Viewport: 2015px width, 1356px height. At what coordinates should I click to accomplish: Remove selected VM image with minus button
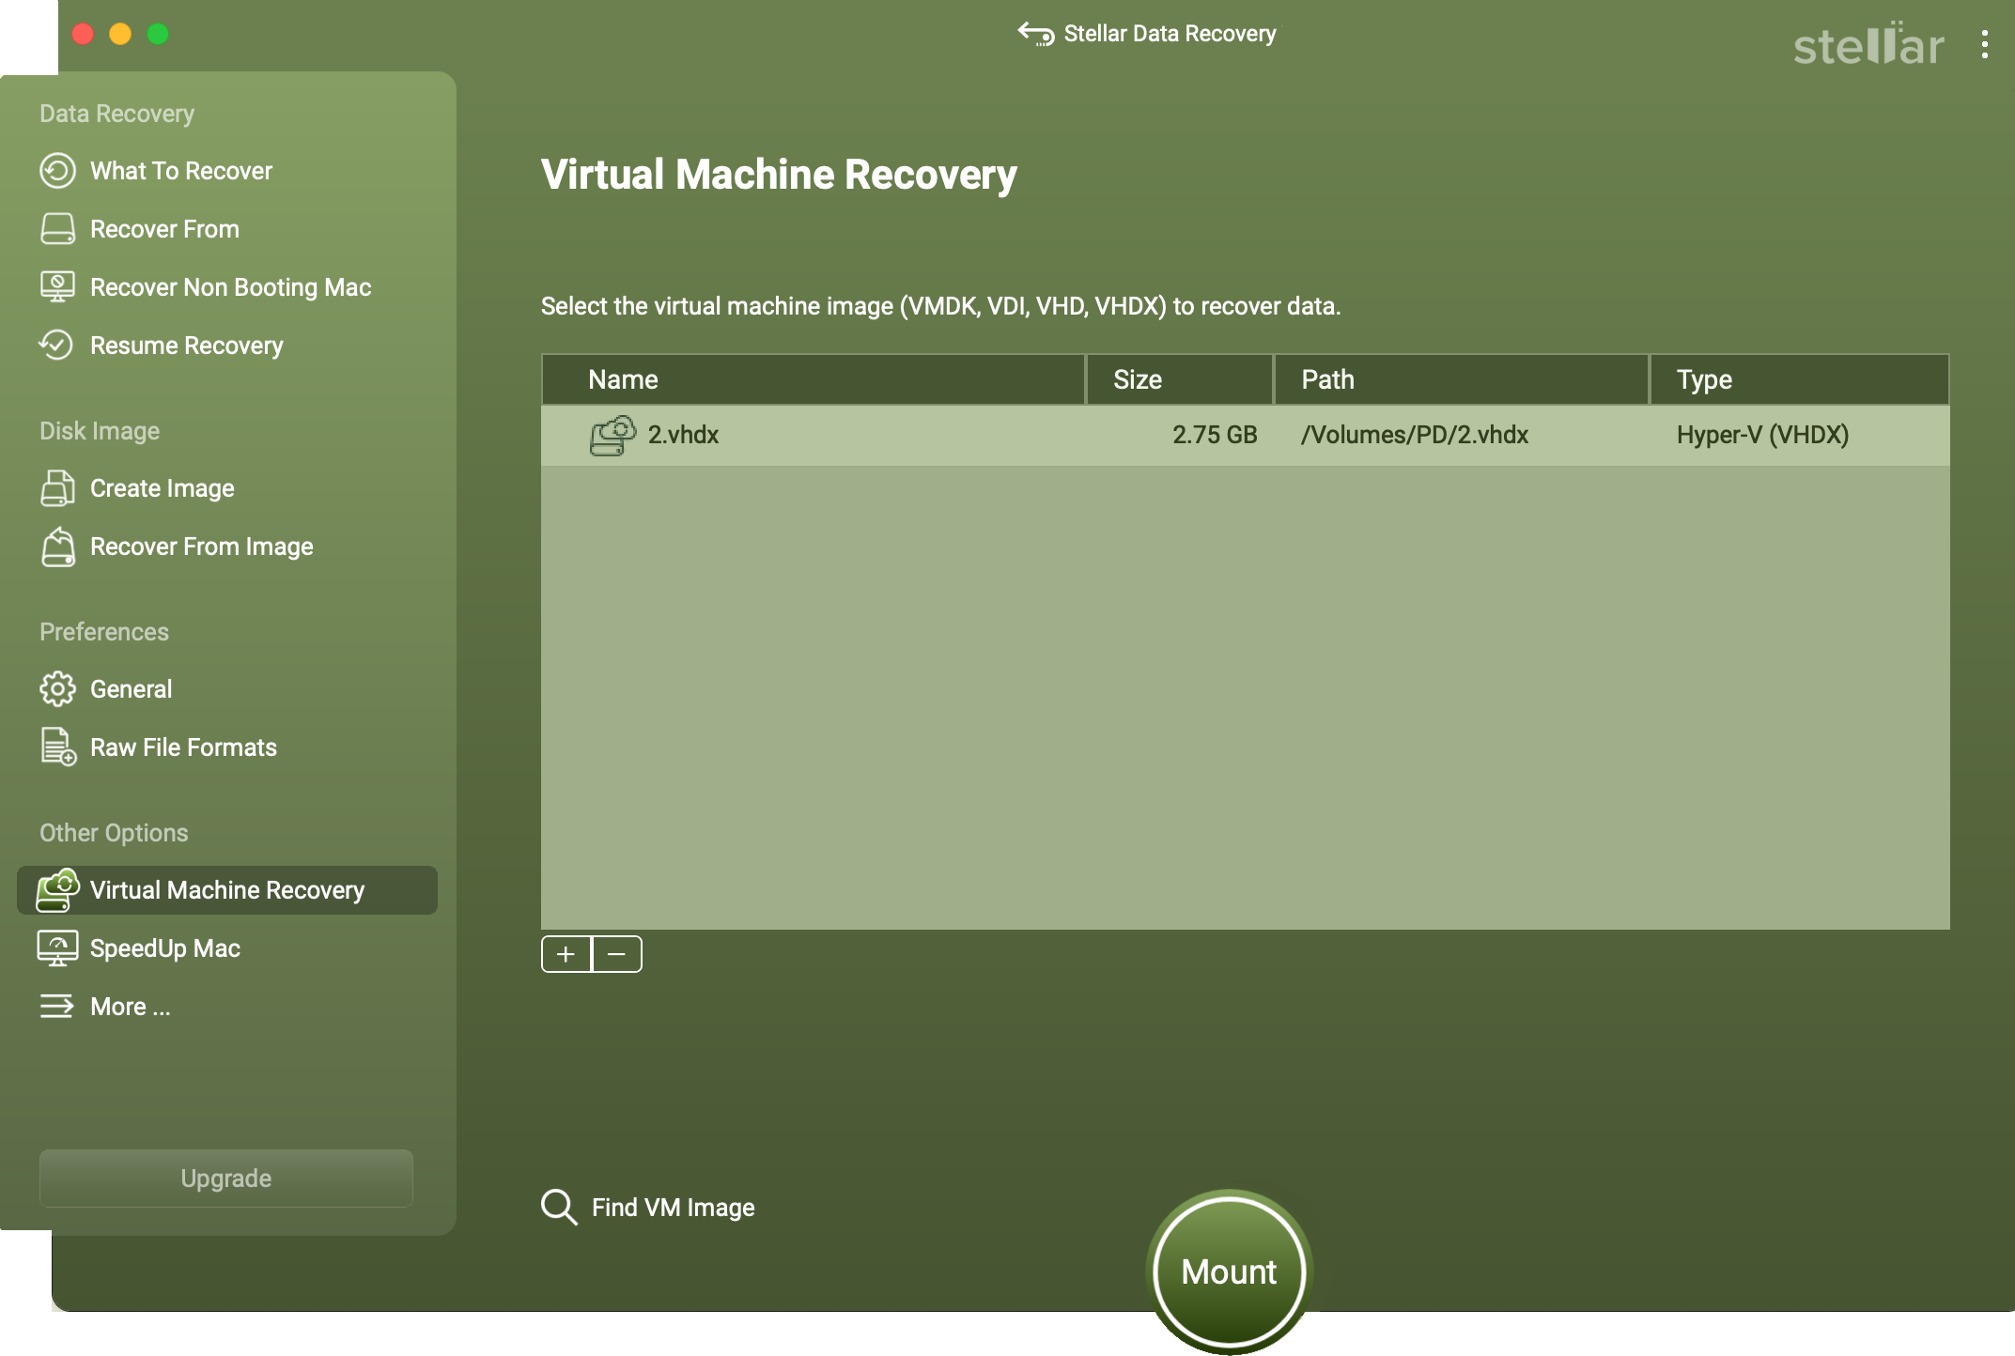[617, 954]
